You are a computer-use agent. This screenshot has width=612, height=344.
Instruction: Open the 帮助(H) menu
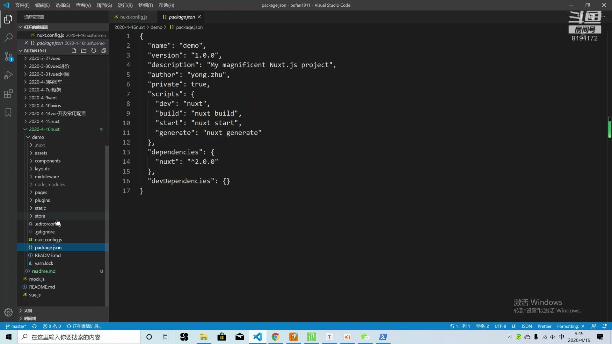pyautogui.click(x=166, y=5)
